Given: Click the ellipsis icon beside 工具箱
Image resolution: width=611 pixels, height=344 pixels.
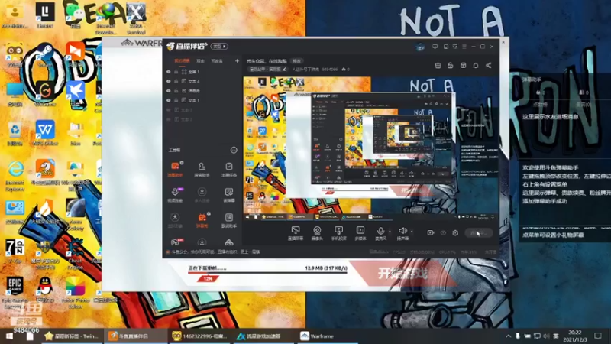Looking at the screenshot, I should [234, 150].
